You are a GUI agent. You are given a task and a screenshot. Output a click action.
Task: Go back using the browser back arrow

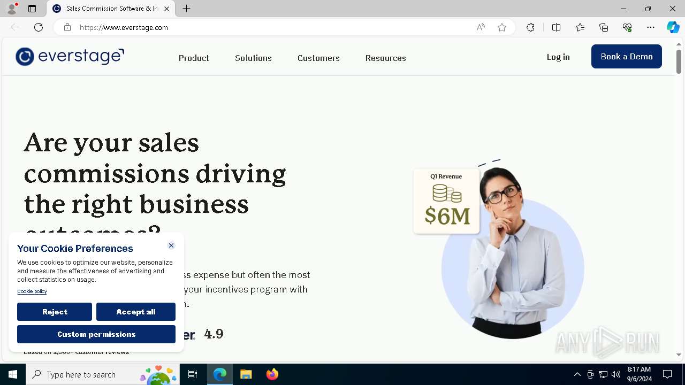pos(15,27)
